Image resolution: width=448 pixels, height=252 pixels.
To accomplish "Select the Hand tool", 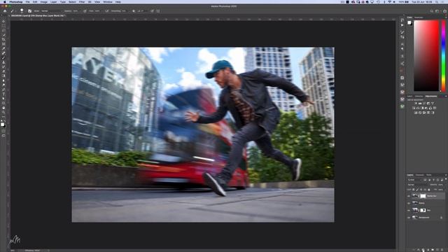I will (3, 107).
